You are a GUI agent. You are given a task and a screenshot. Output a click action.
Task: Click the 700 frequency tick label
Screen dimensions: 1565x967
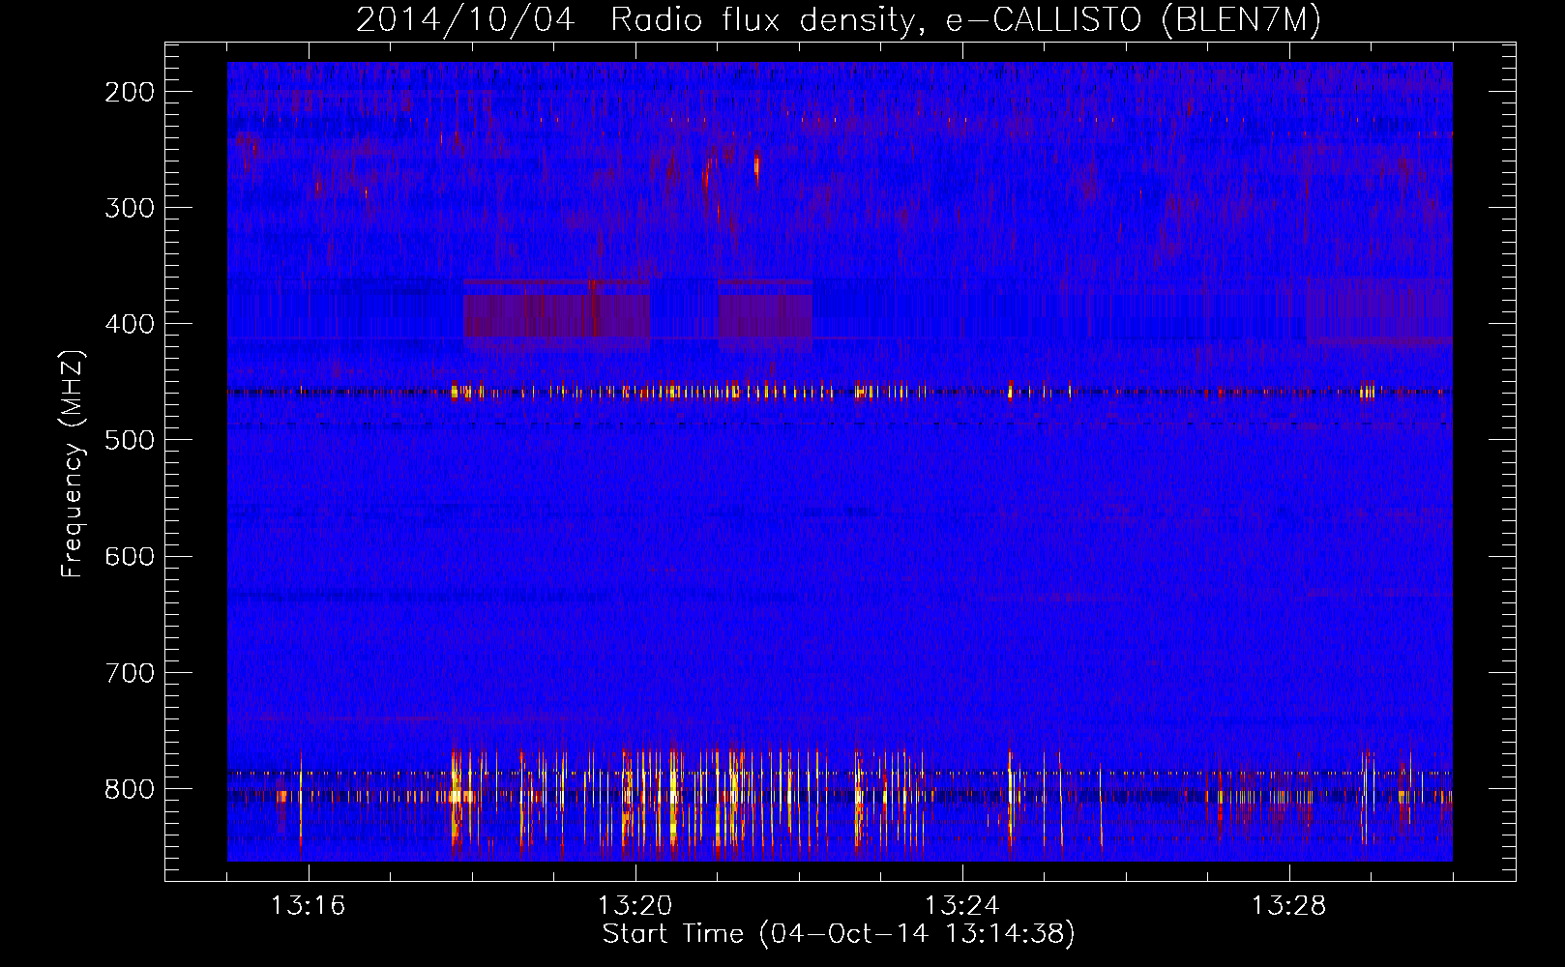[130, 672]
